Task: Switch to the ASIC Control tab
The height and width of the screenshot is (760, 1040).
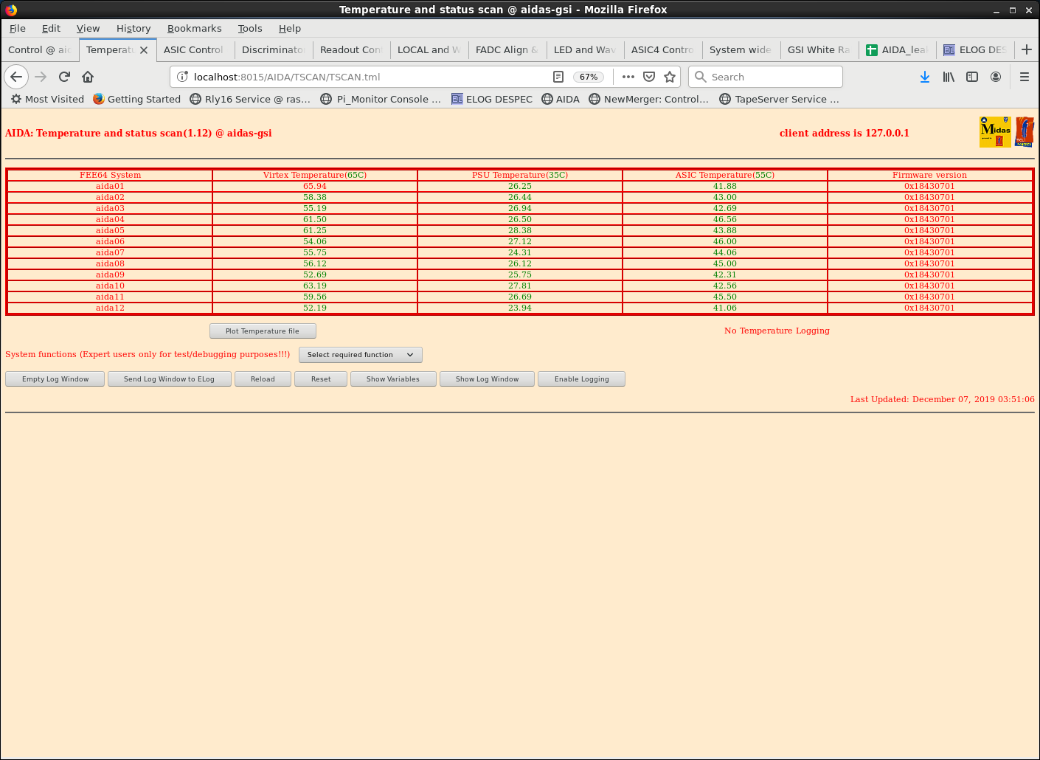Action: coord(193,49)
